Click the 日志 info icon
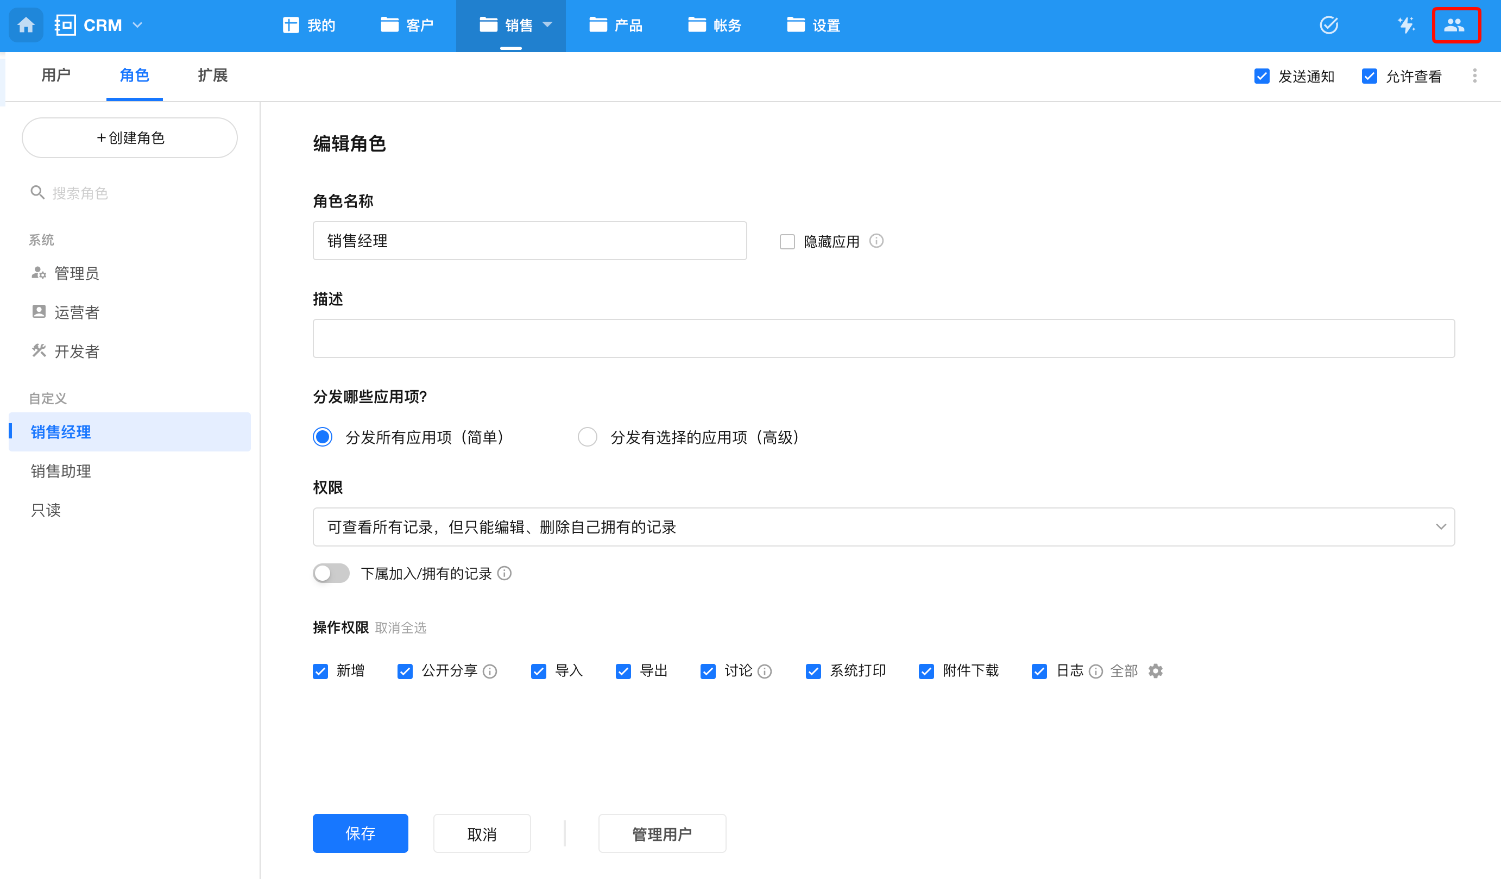1501x879 pixels. 1096,671
